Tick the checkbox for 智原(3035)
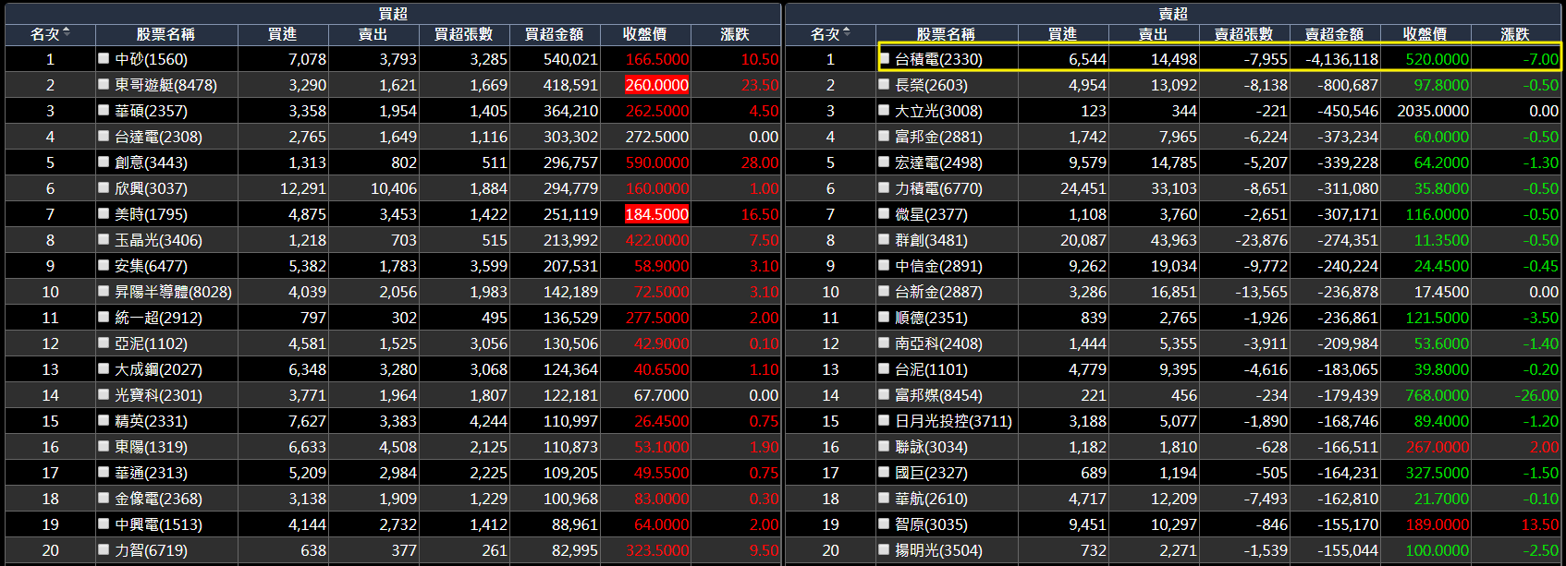 click(884, 524)
